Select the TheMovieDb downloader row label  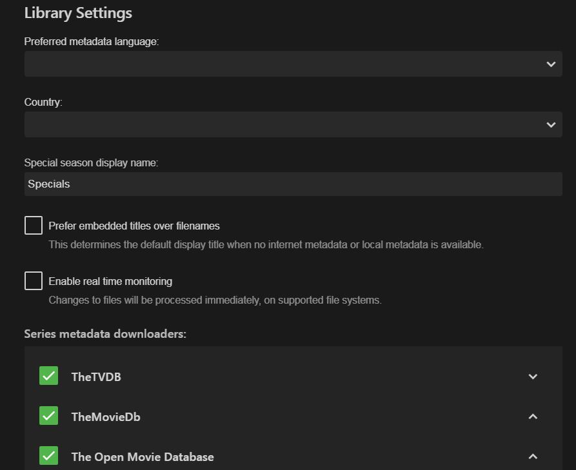pyautogui.click(x=106, y=417)
